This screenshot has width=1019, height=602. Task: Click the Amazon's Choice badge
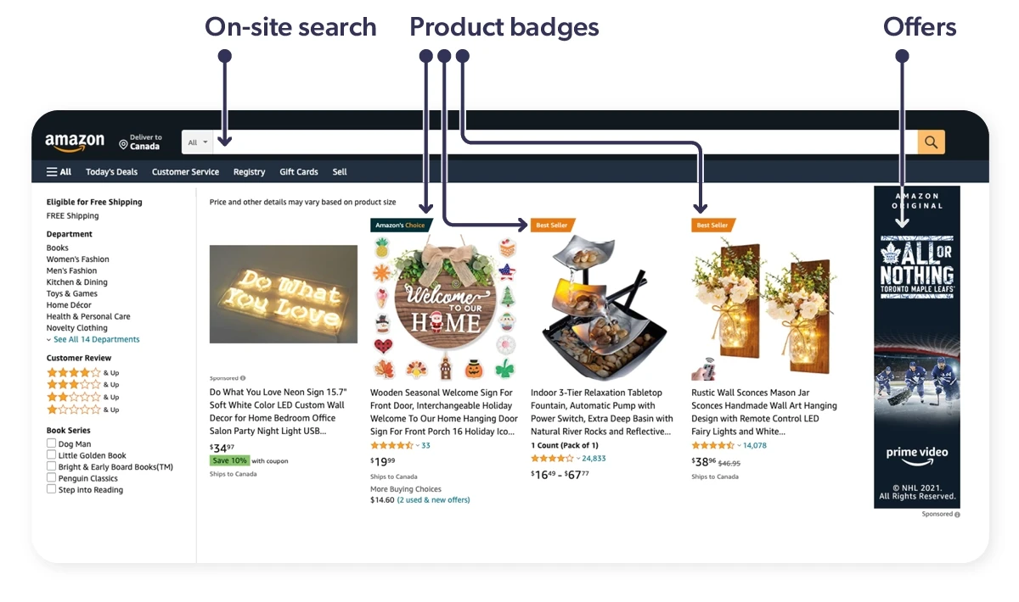coord(401,226)
